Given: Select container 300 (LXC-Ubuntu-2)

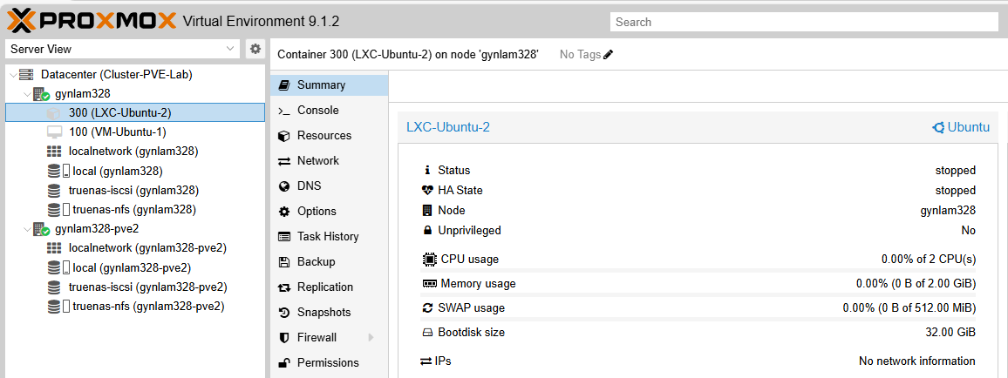Looking at the screenshot, I should pyautogui.click(x=135, y=112).
